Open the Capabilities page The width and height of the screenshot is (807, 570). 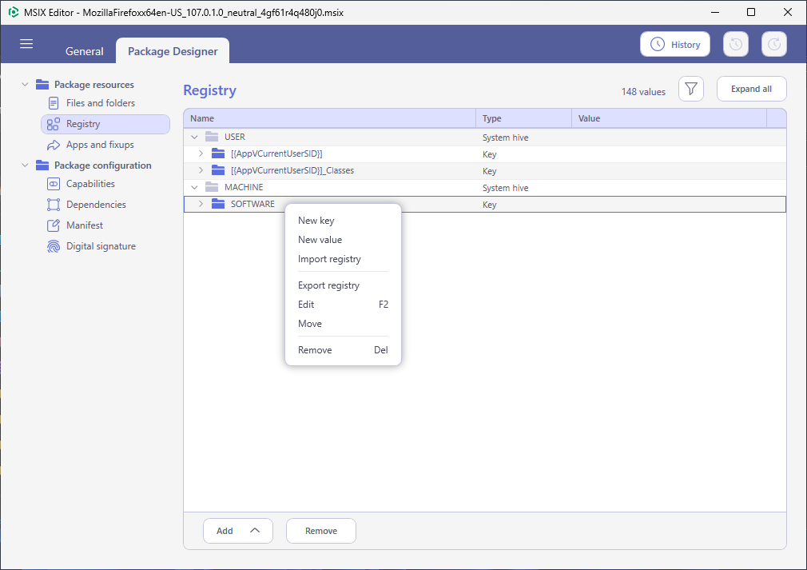coord(90,184)
